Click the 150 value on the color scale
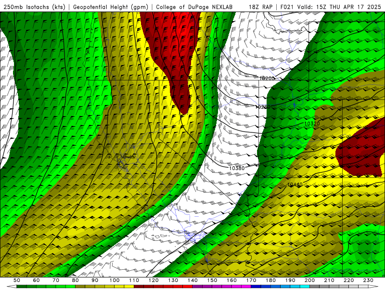The width and height of the screenshot is (385, 289). click(x=212, y=280)
